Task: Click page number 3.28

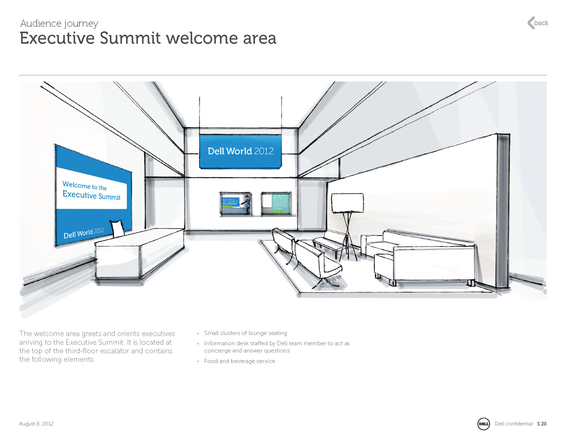Action: click(542, 424)
